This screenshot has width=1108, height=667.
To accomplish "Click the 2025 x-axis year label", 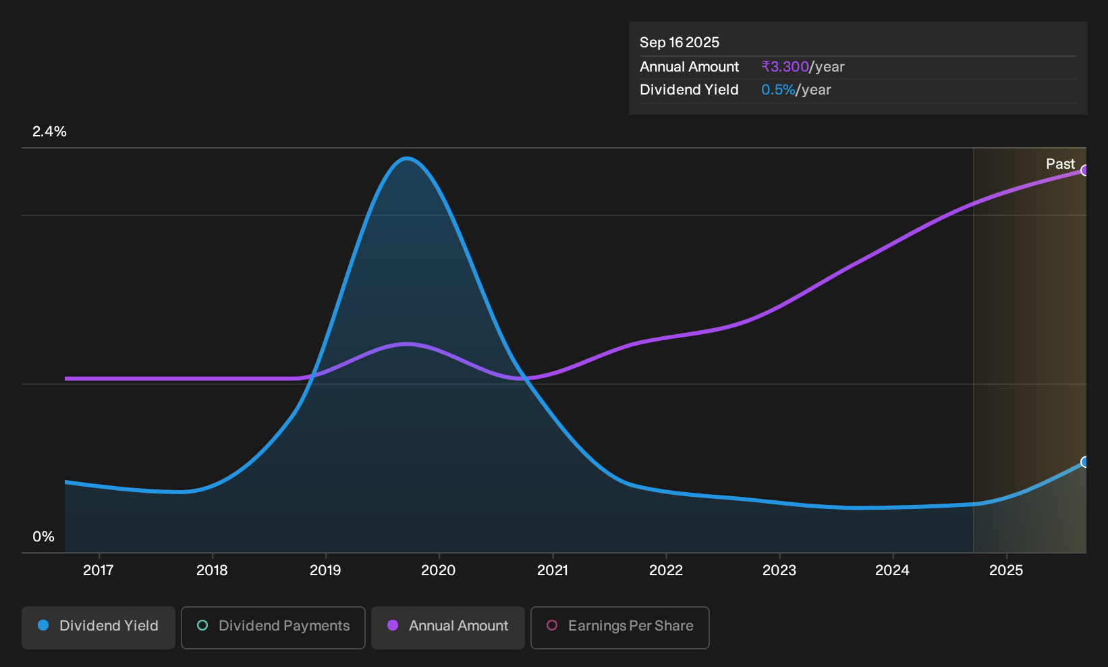I will coord(1006,570).
